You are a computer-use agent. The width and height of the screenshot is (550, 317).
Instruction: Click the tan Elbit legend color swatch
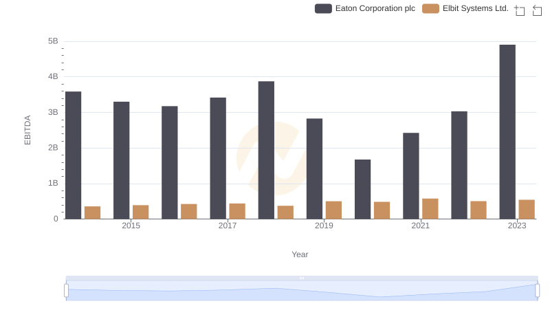pos(430,9)
